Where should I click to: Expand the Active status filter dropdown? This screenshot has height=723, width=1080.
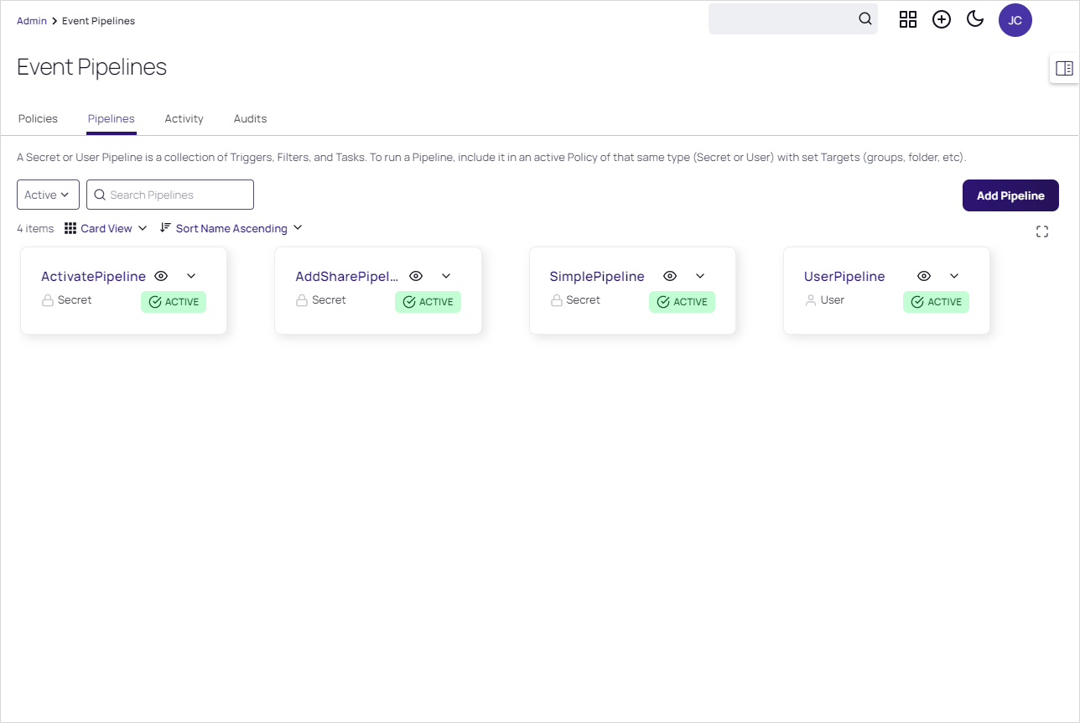(48, 195)
